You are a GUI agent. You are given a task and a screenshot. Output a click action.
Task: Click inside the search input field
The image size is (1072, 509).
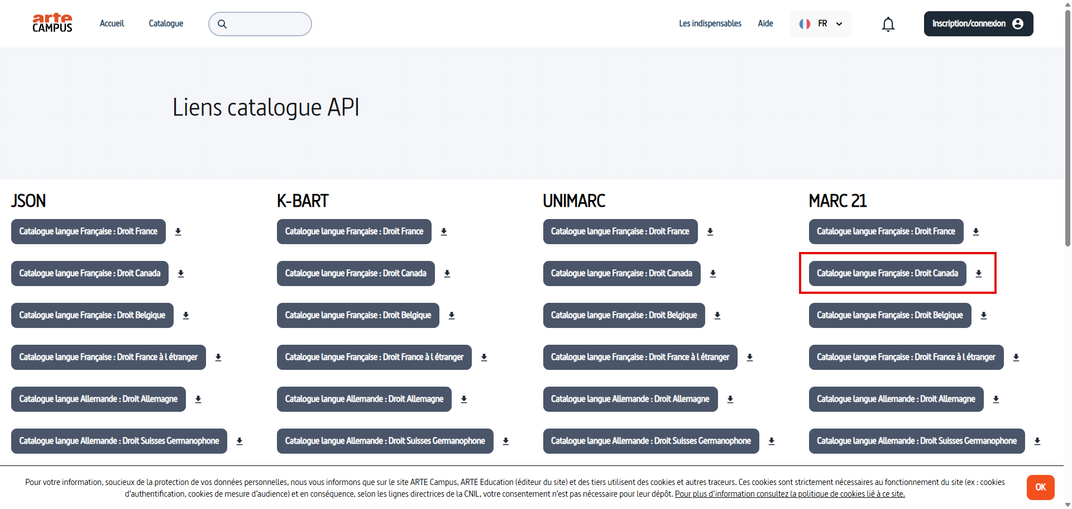pyautogui.click(x=267, y=24)
